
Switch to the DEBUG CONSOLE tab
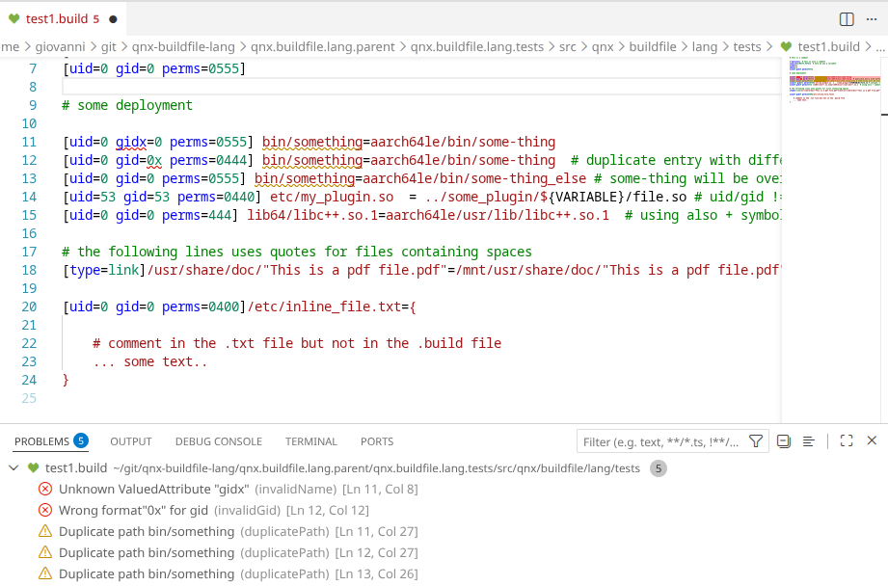click(218, 441)
